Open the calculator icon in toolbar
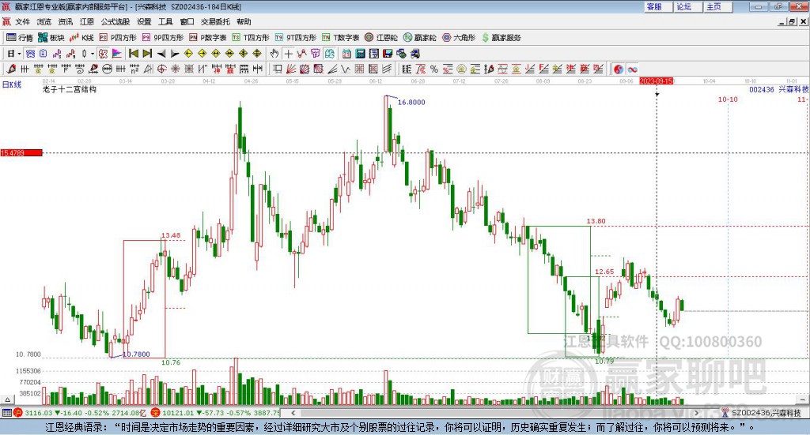 [360, 54]
